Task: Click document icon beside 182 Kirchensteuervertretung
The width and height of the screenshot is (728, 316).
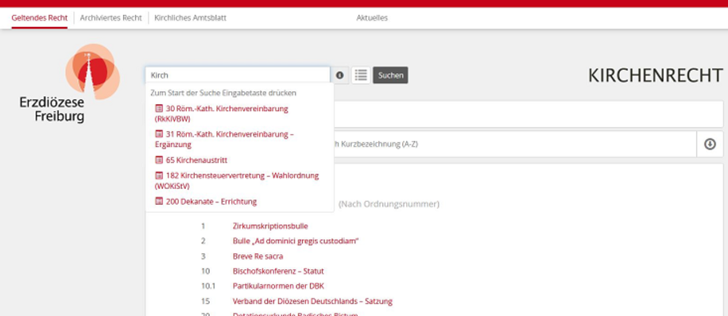Action: click(x=159, y=176)
